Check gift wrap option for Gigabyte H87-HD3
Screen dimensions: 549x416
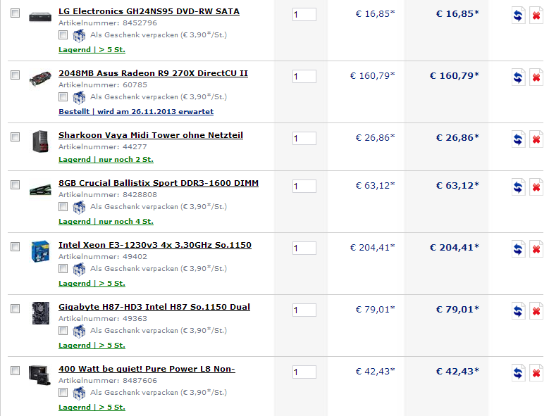[63, 331]
